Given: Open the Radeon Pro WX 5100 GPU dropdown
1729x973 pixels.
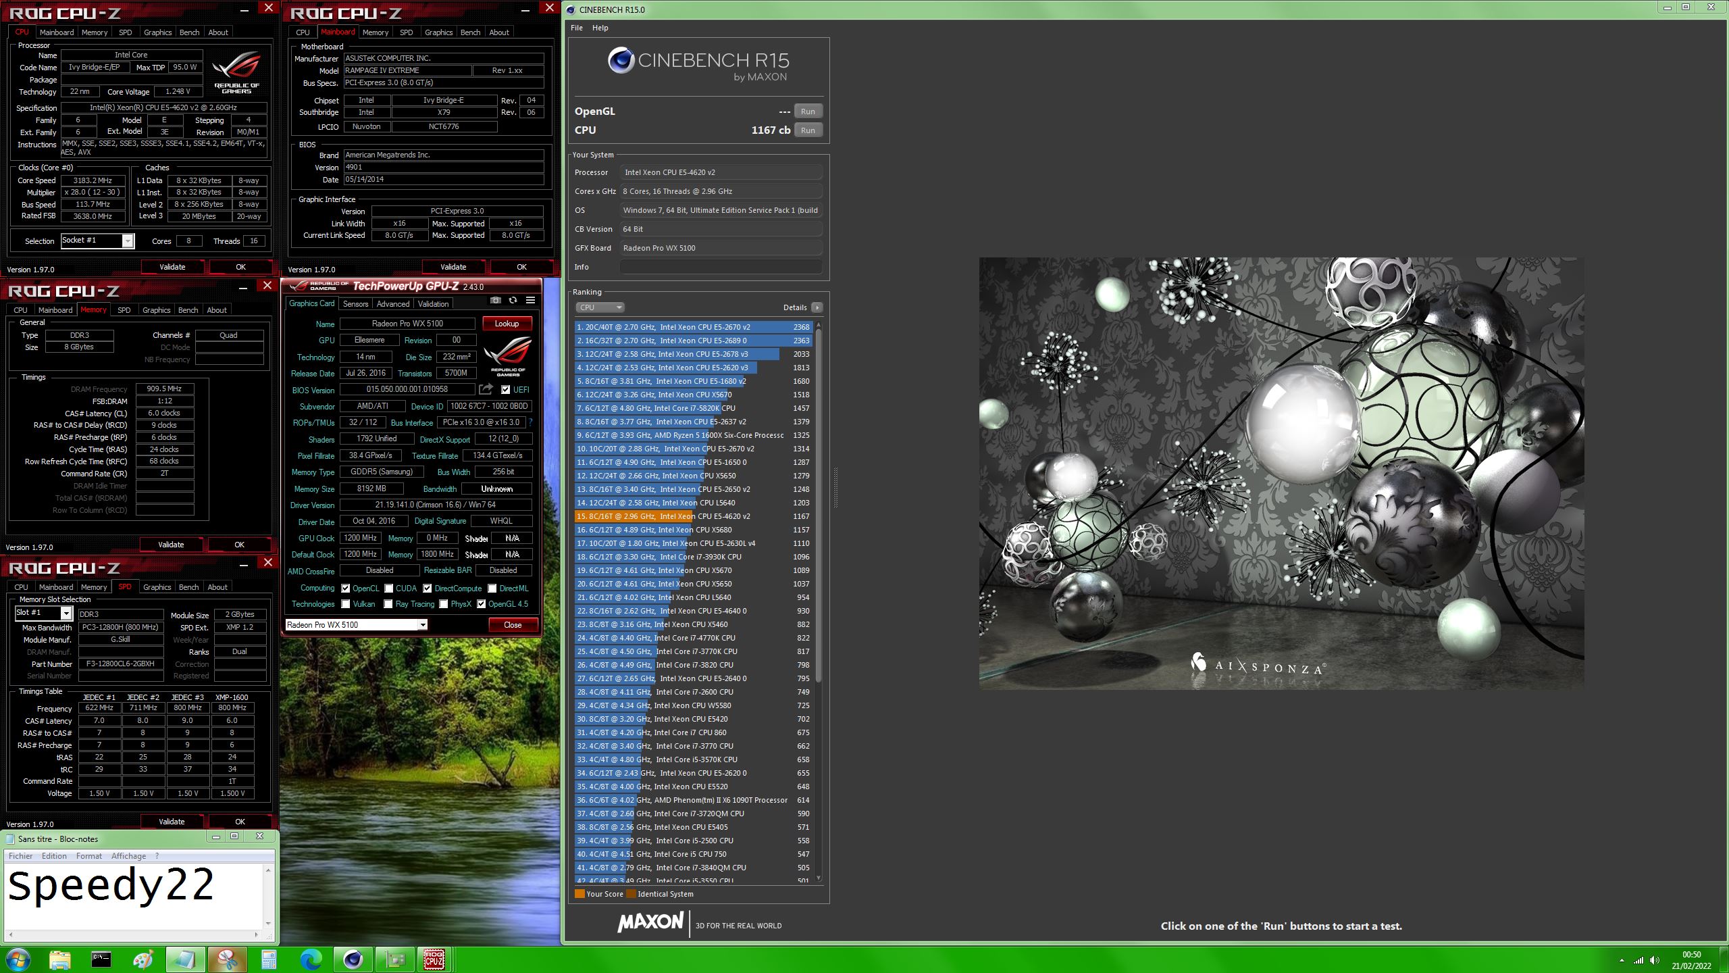Looking at the screenshot, I should click(357, 625).
